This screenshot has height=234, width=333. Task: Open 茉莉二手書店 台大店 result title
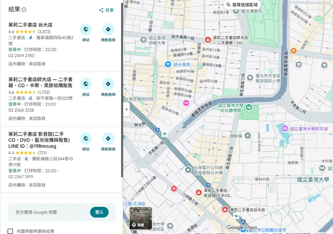click(30, 25)
